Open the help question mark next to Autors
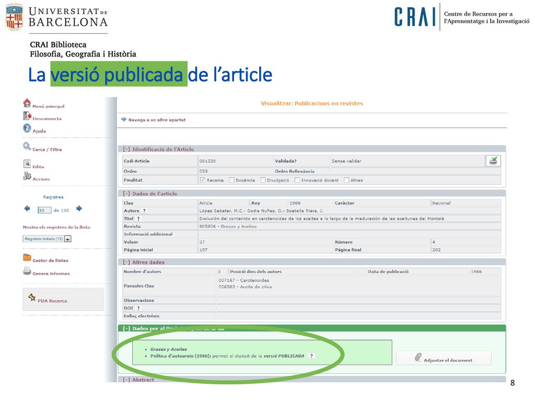535x401 pixels. pos(144,211)
